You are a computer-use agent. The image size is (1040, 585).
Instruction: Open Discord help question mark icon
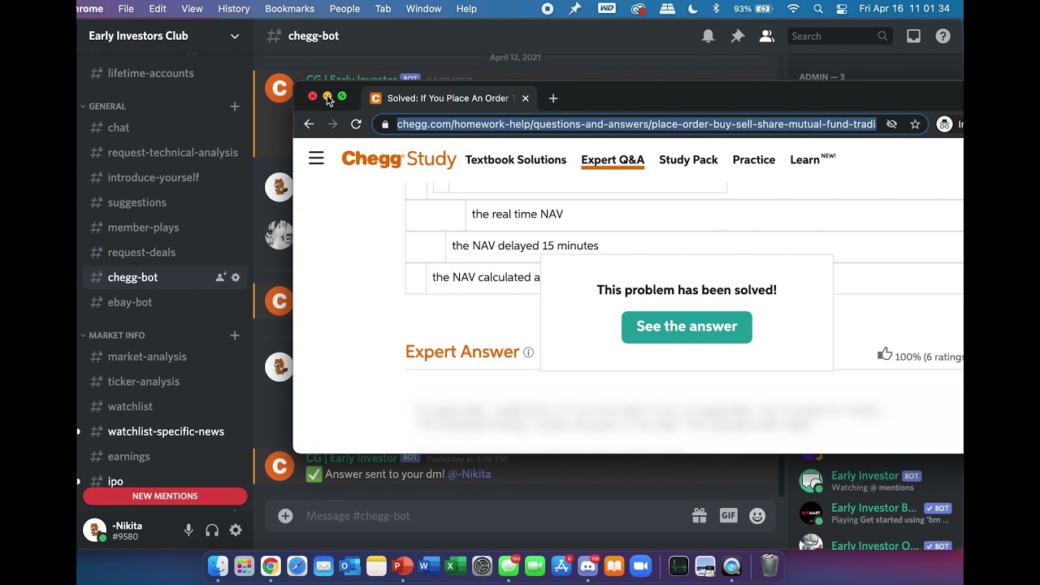(942, 36)
